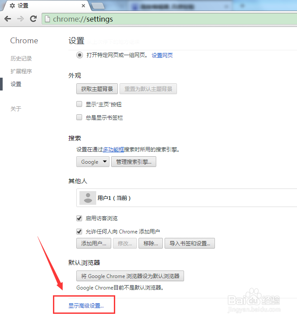This screenshot has width=297, height=320.
Task: Click the chrome://settings address bar
Action: click(x=169, y=19)
